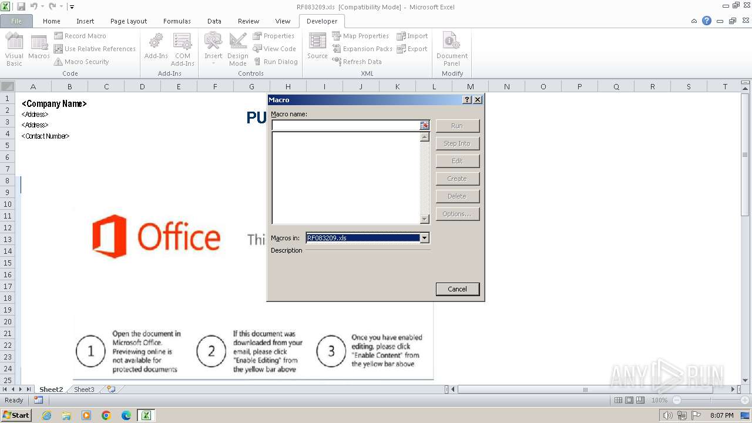The width and height of the screenshot is (752, 423).
Task: Minimize the ribbon with caret icon
Action: point(694,21)
